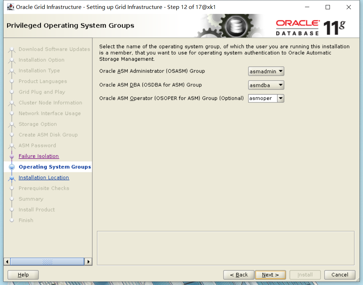Click the step list's horizontal scrollbar thumb
The height and width of the screenshot is (285, 363).
(x=47, y=261)
